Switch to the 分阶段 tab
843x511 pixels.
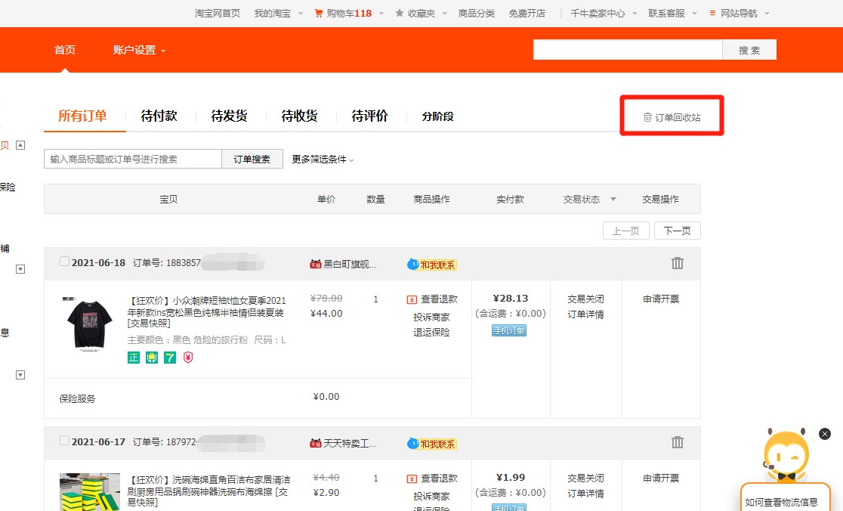[437, 116]
